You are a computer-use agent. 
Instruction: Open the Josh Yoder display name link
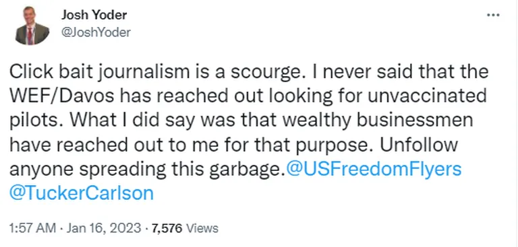coord(94,15)
